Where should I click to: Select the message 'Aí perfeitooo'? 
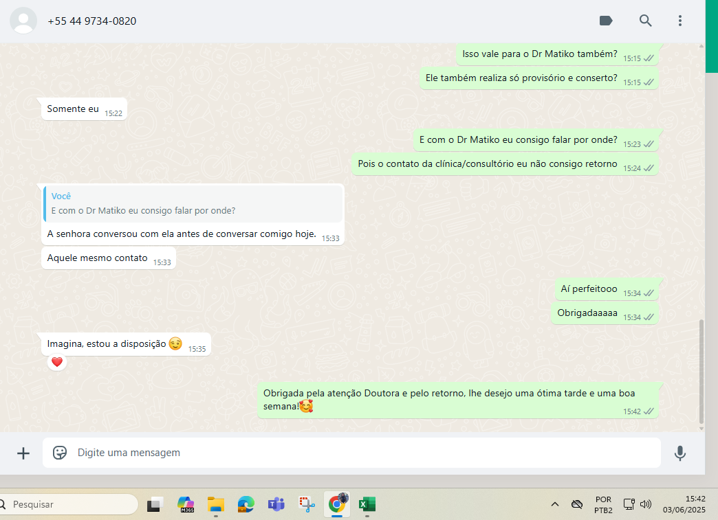click(607, 289)
